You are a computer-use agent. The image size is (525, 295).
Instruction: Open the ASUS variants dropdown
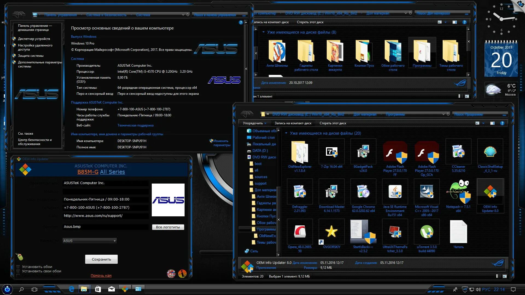point(89,241)
